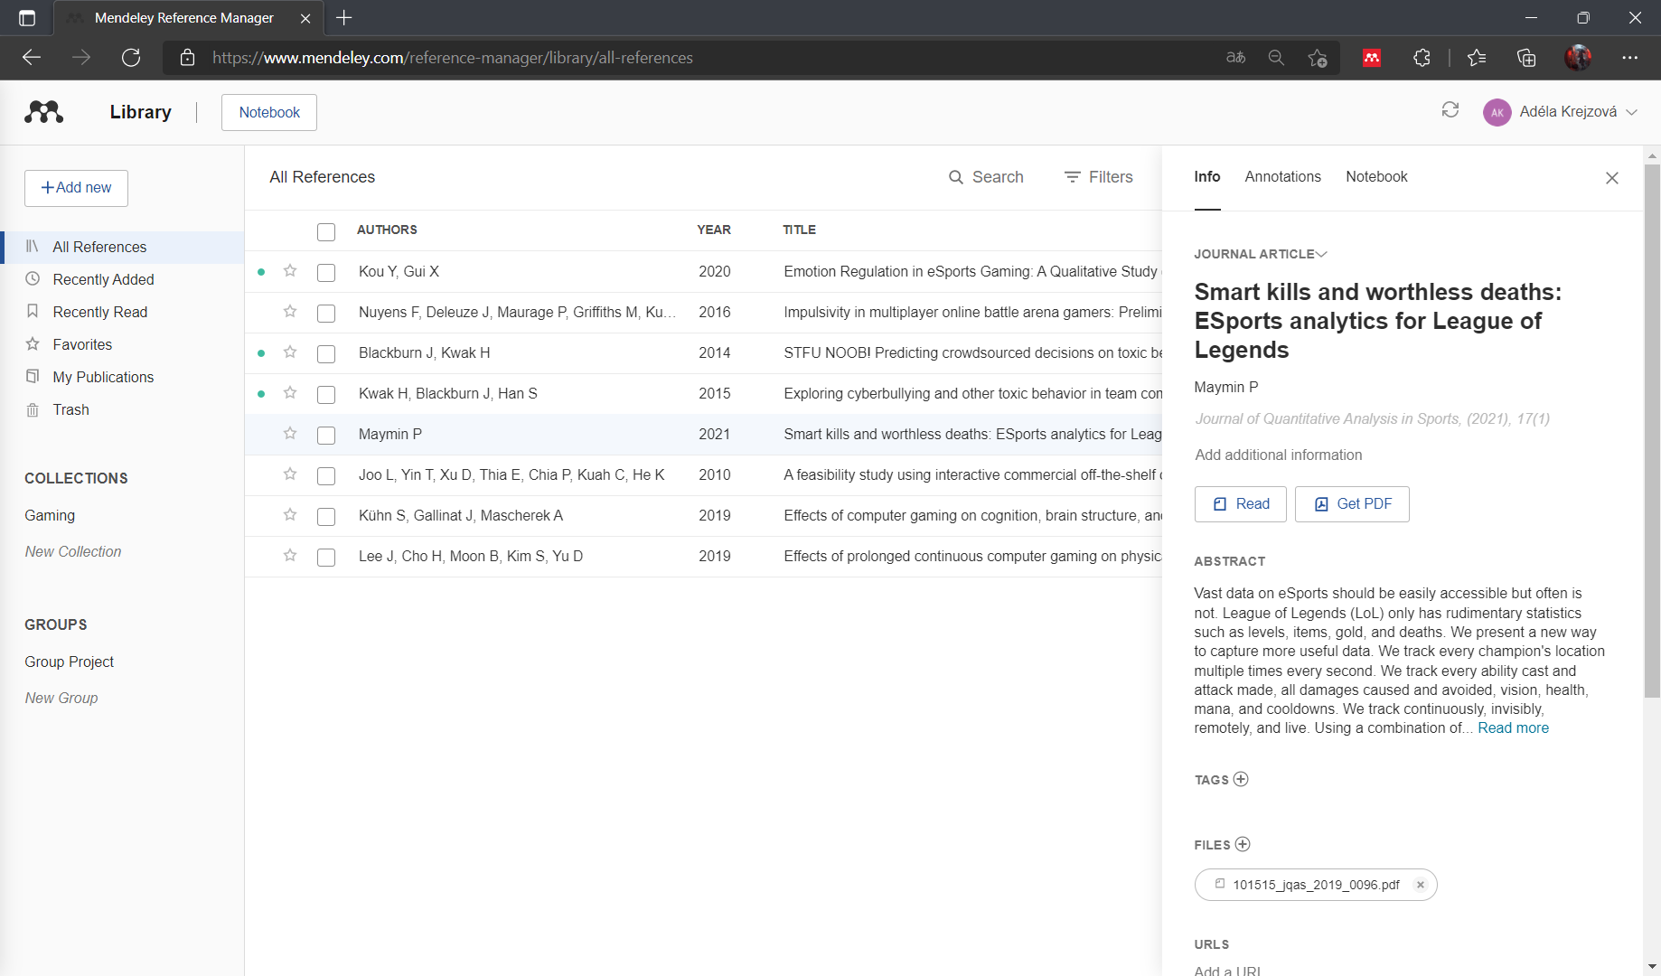
Task: Select the Joo L row checkbox
Action: (326, 475)
